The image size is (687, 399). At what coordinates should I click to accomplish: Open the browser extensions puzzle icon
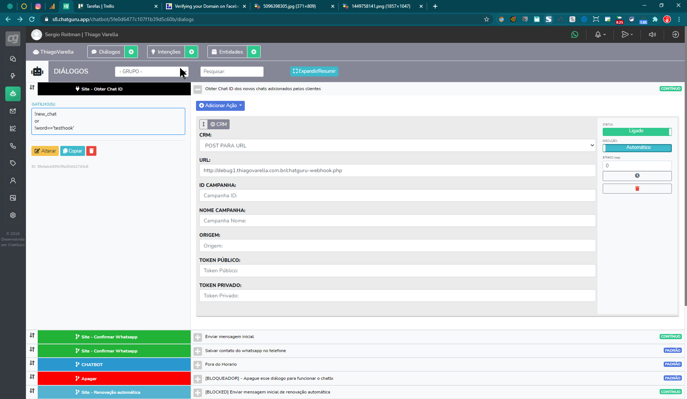pos(655,19)
